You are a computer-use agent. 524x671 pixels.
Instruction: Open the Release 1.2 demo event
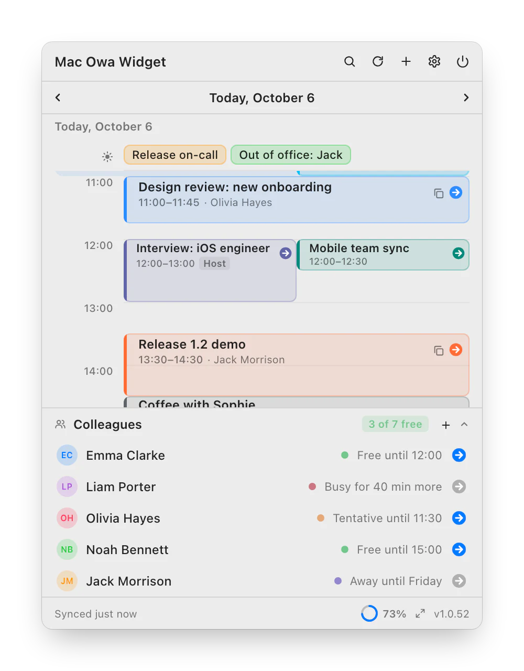point(297,365)
